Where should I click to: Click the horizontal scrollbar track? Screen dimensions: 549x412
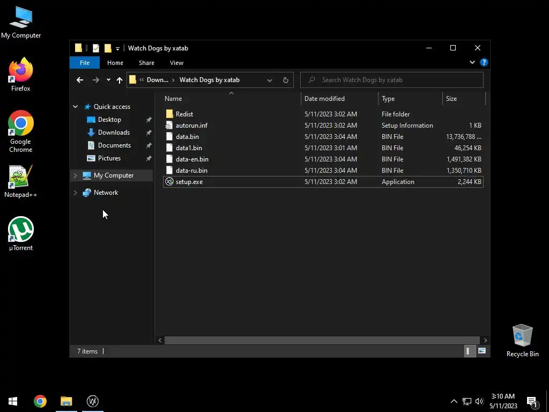(x=322, y=340)
